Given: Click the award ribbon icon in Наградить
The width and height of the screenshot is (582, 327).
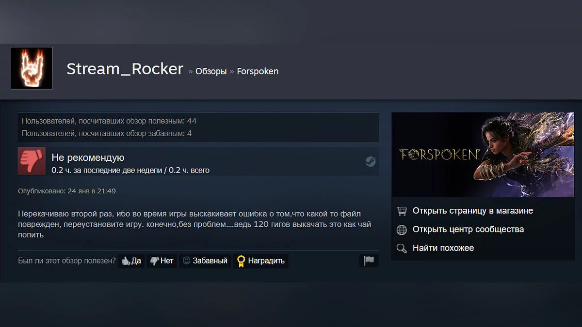Looking at the screenshot, I should [x=241, y=261].
